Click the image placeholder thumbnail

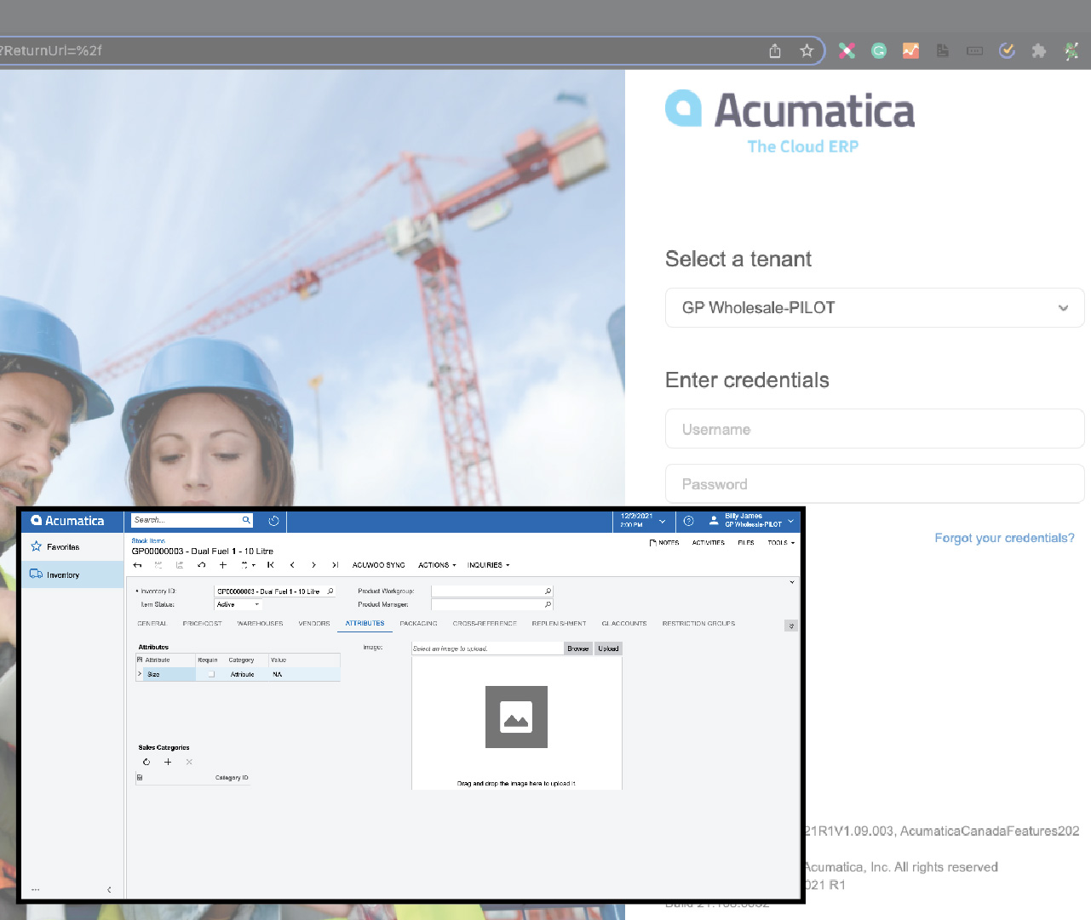click(x=516, y=717)
